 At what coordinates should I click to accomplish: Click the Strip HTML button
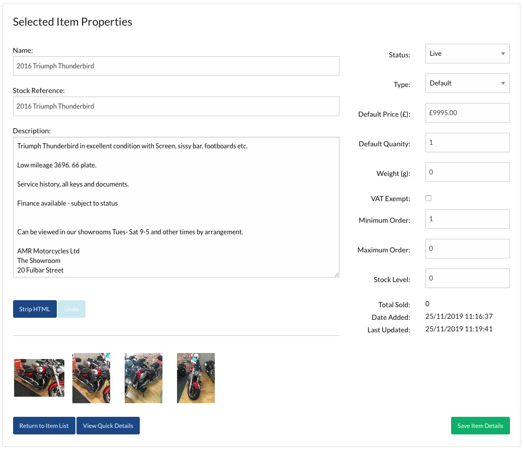click(35, 309)
